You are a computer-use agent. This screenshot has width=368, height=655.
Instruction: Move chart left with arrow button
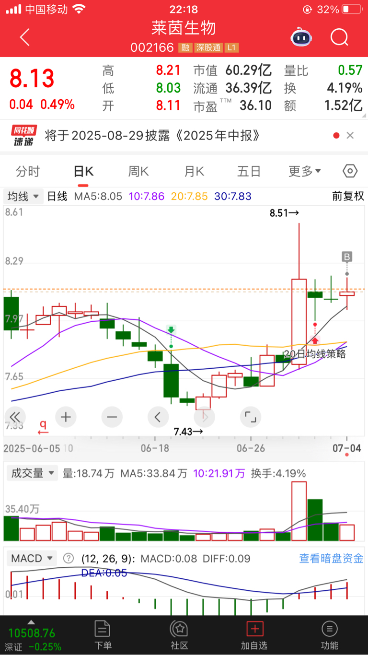(x=158, y=417)
